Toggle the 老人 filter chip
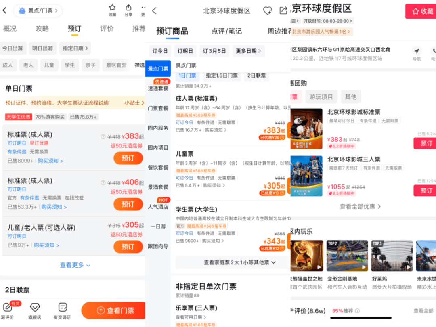Image resolution: width=436 pixels, height=327 pixels. click(28, 65)
